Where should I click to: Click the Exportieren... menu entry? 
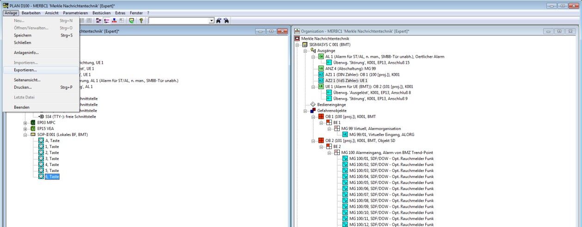coord(41,70)
